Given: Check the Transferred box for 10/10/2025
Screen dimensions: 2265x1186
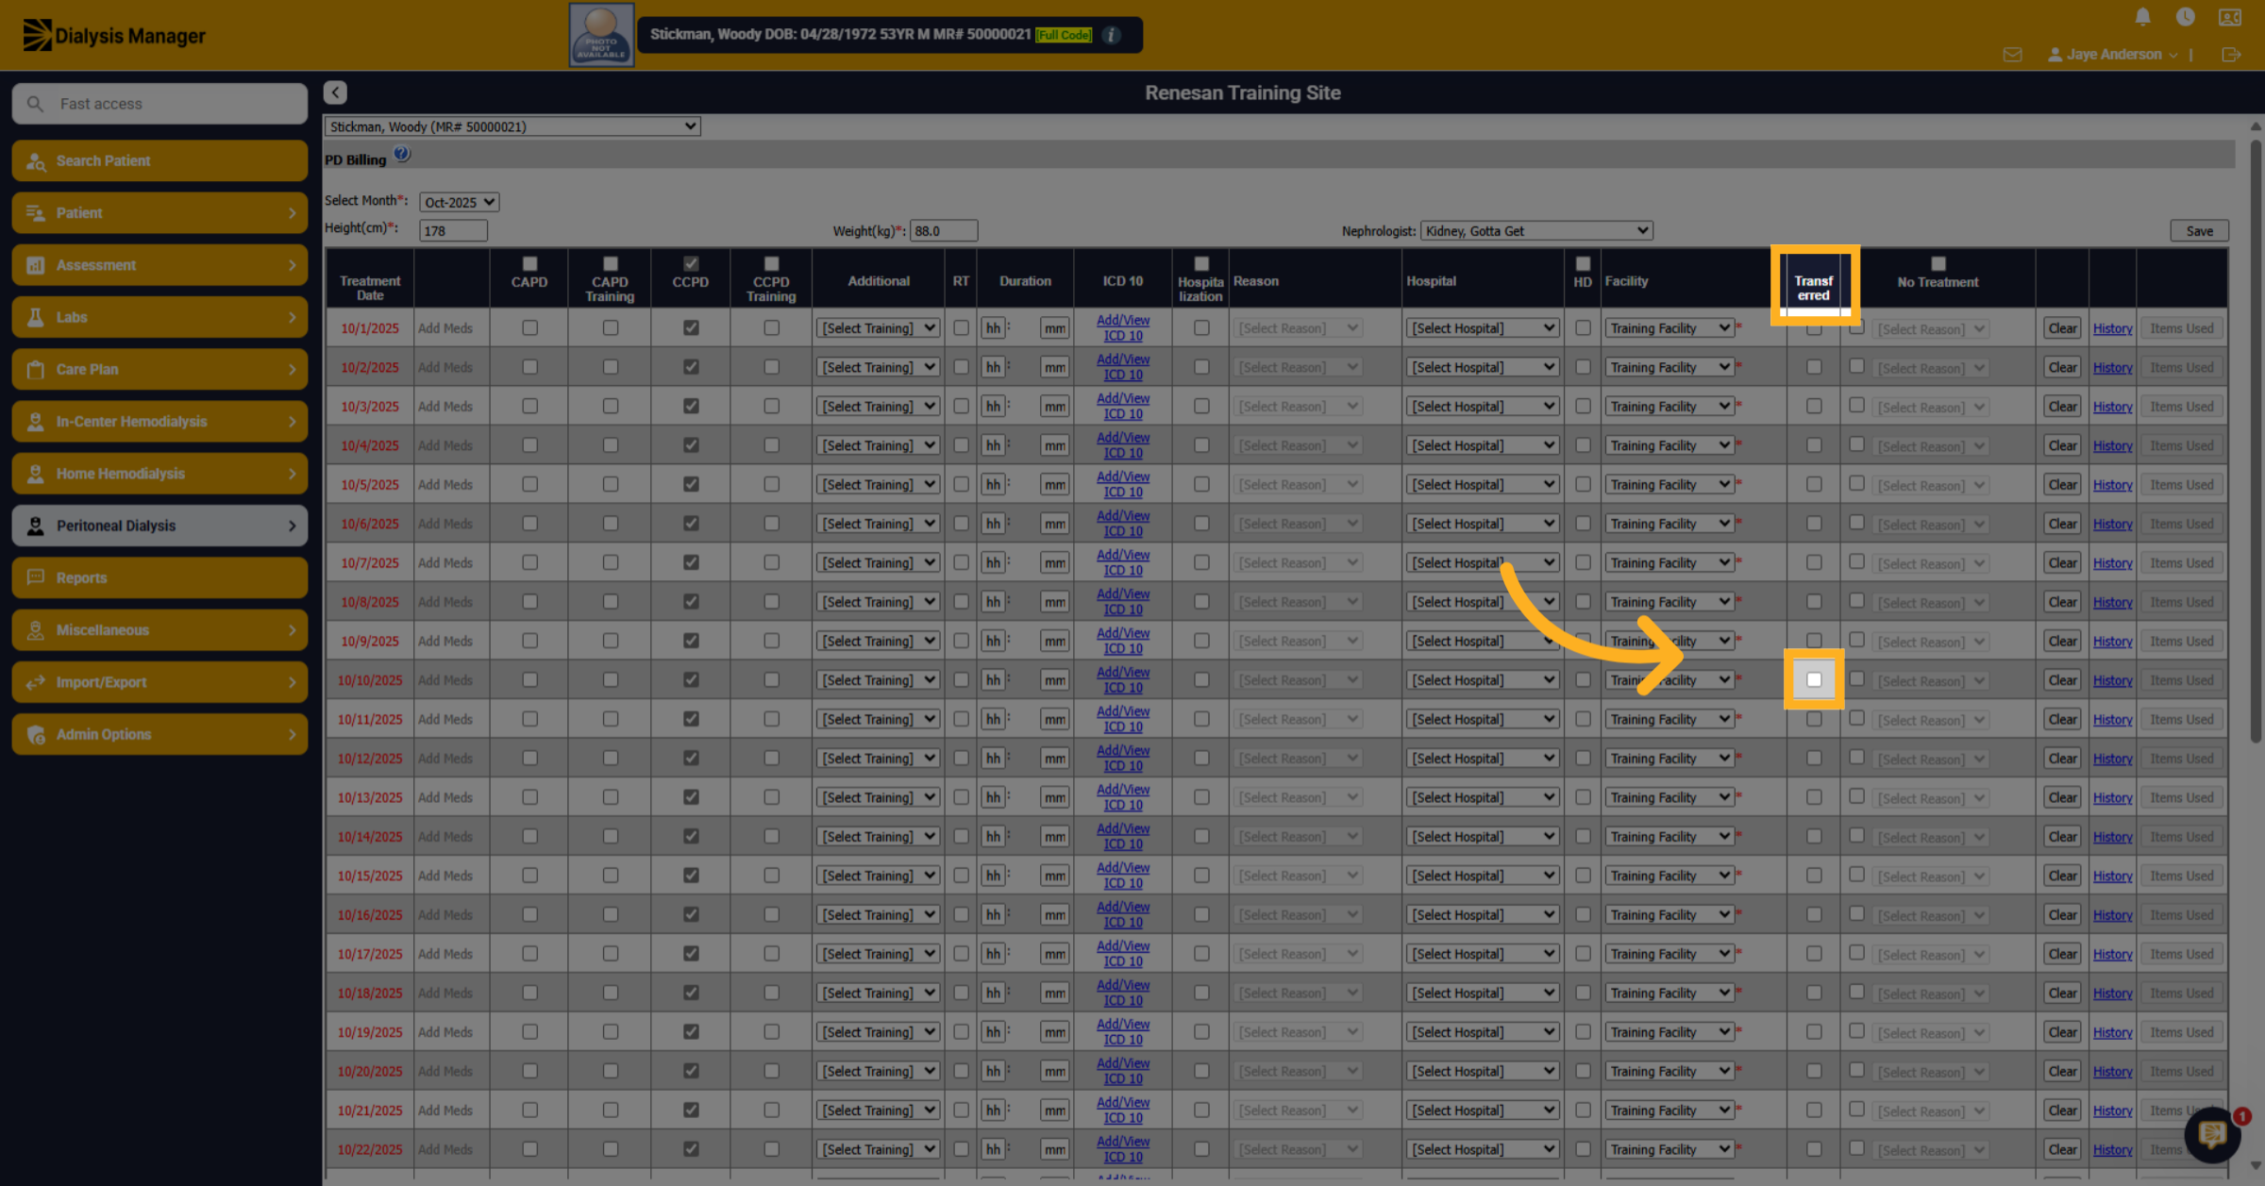Looking at the screenshot, I should 1814,679.
